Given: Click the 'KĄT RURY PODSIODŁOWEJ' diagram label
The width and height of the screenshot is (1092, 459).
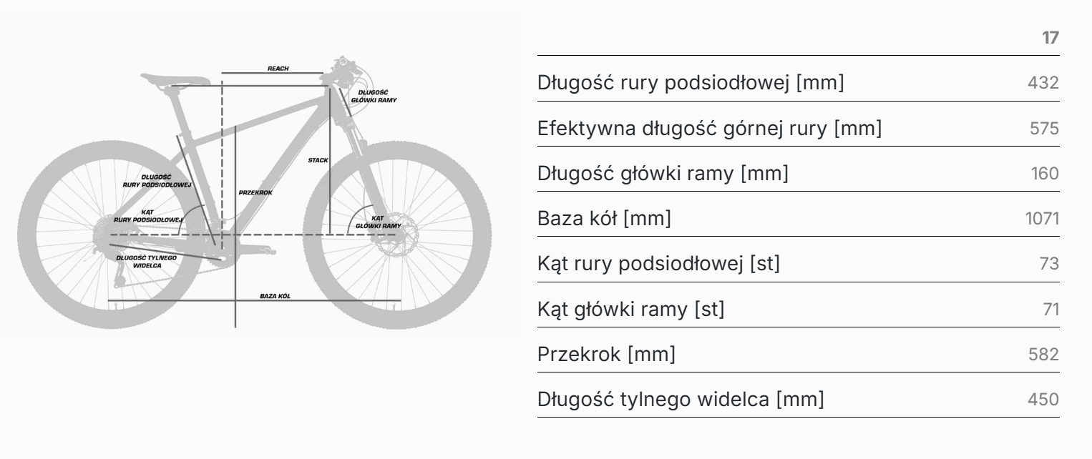Looking at the screenshot, I should click(148, 215).
